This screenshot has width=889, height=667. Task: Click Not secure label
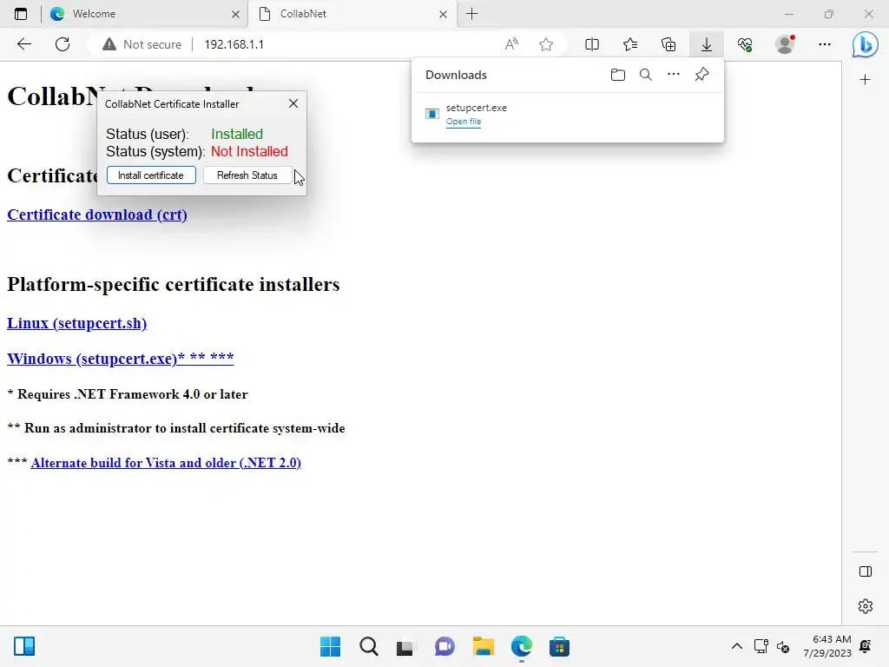click(152, 44)
